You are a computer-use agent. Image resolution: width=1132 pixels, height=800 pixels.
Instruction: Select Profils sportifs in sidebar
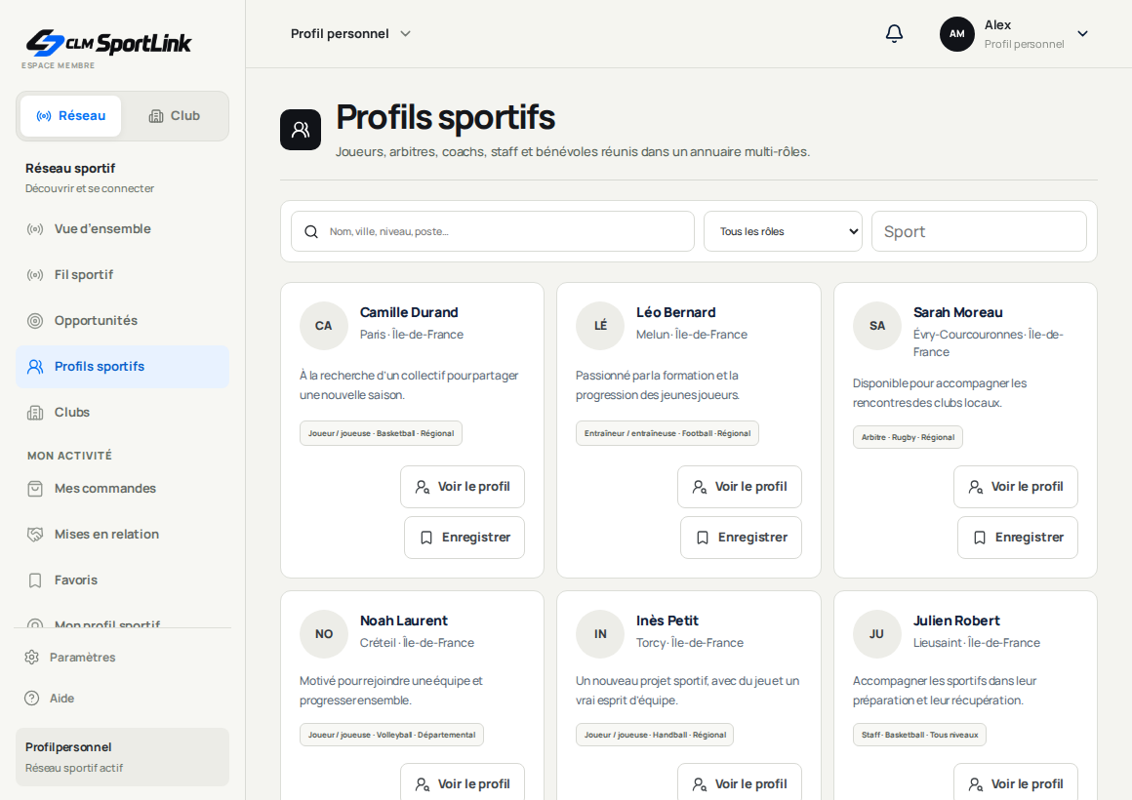(122, 366)
